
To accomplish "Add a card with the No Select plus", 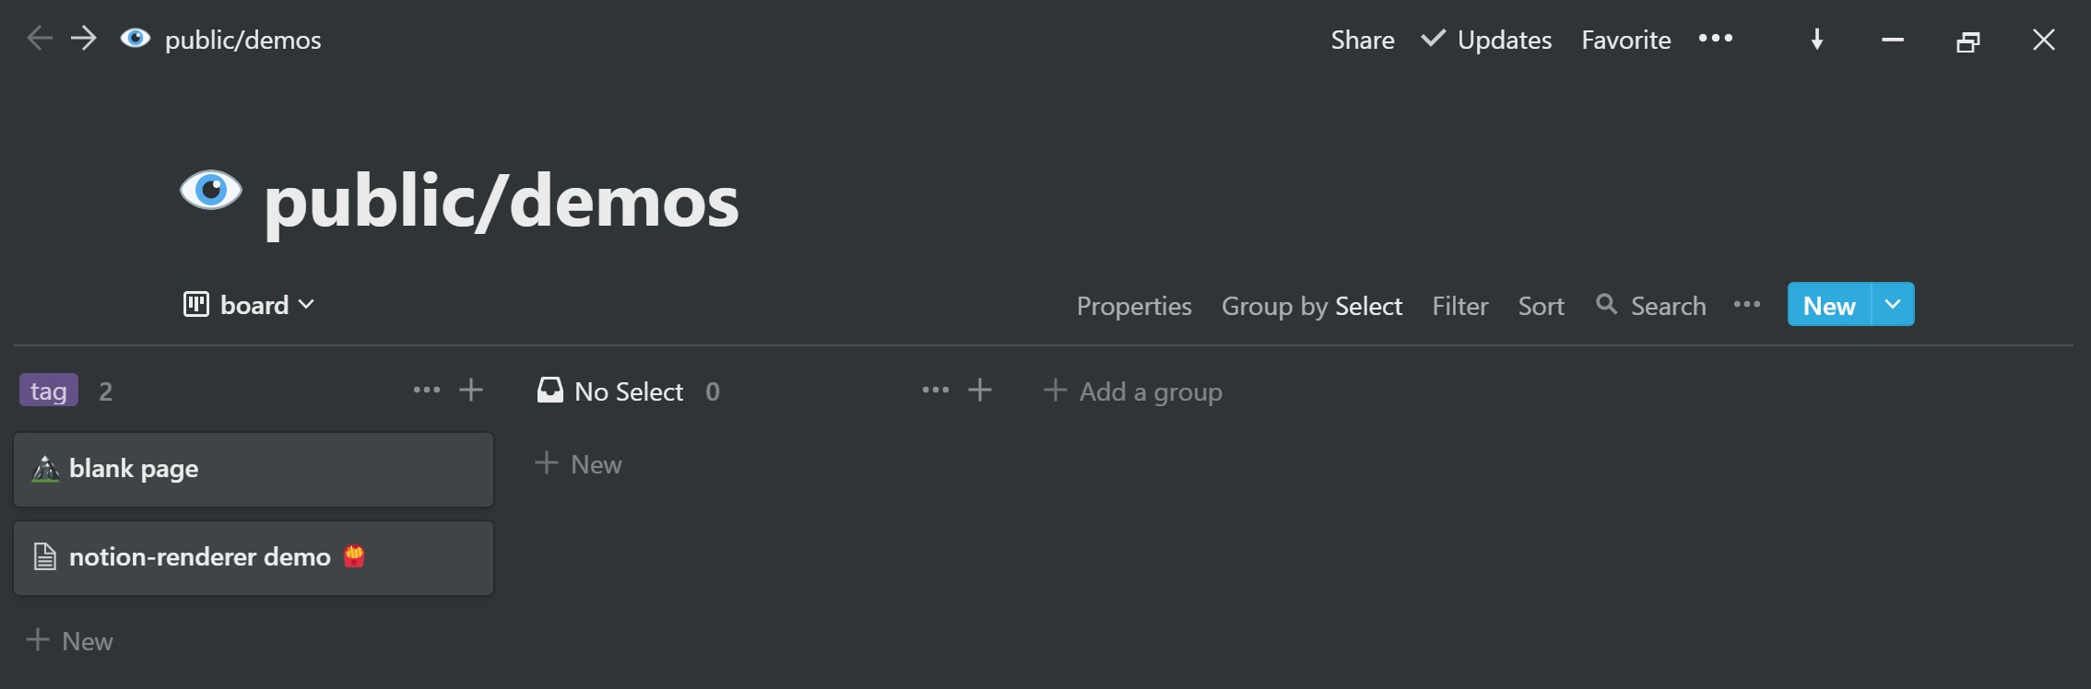I will click(980, 391).
